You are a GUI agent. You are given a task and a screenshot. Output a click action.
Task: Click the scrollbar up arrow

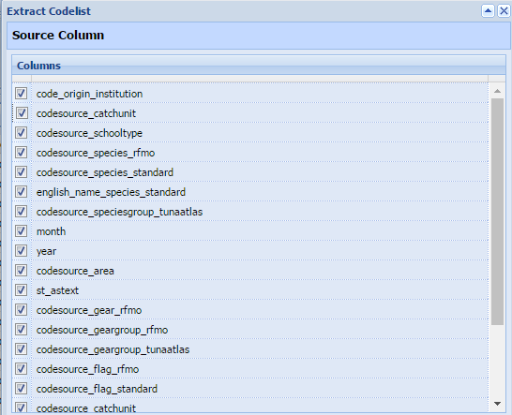497,91
